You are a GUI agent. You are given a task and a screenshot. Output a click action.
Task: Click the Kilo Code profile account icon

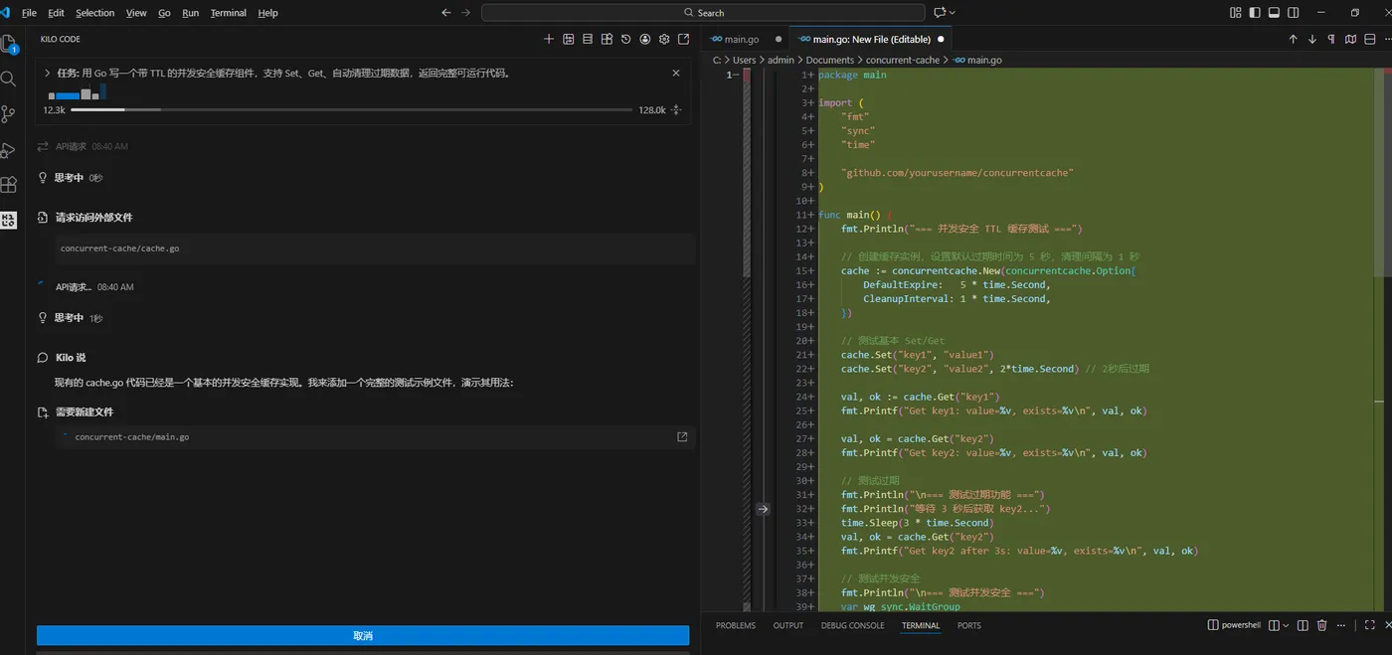[x=645, y=39]
